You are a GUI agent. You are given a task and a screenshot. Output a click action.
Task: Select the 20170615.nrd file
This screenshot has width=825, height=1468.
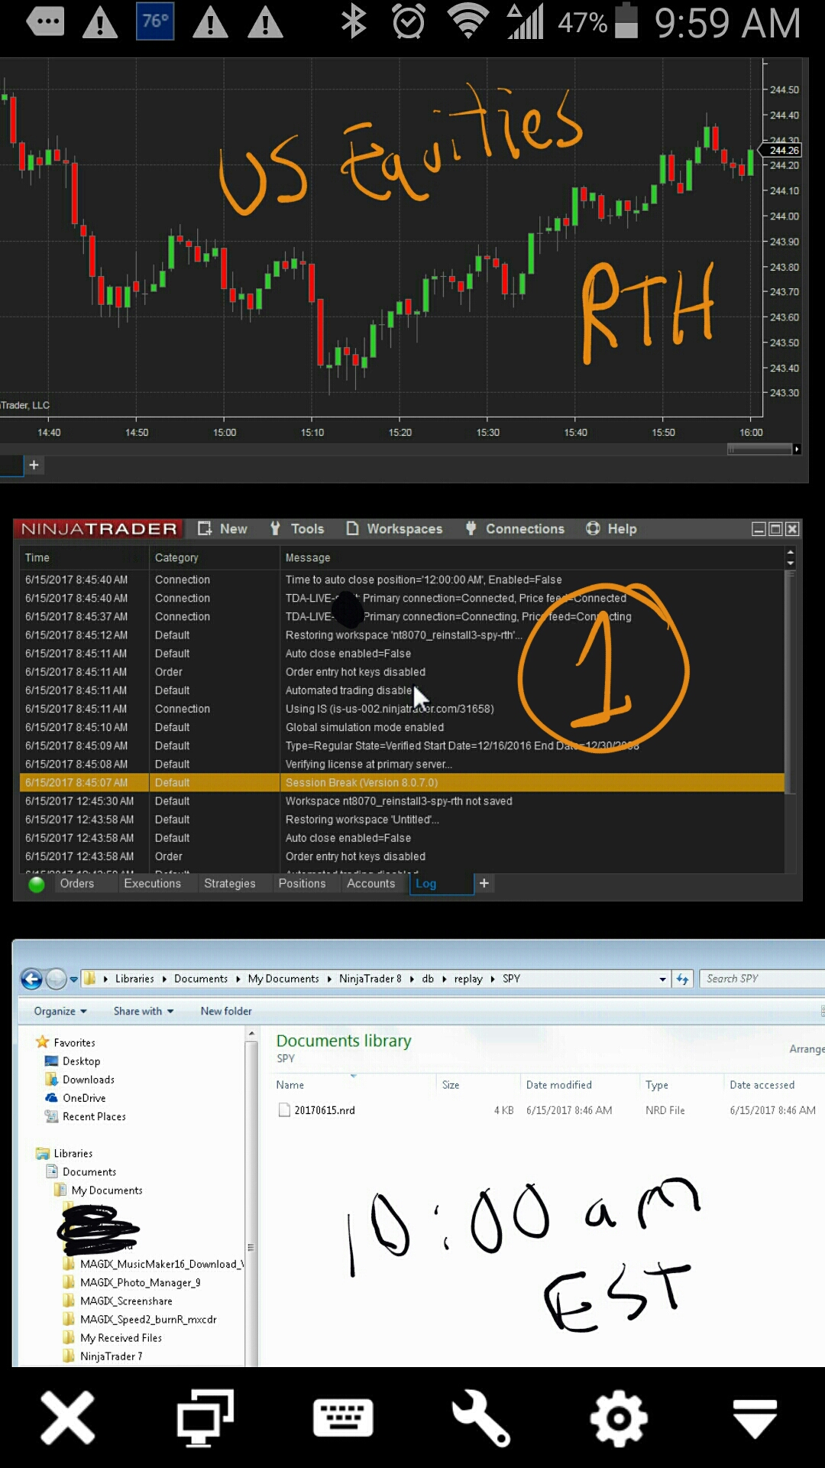pos(325,1110)
